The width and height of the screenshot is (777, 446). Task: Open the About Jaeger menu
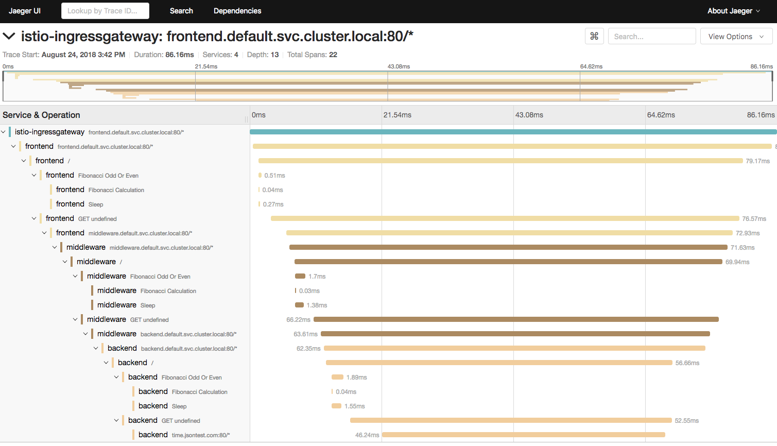coord(734,11)
